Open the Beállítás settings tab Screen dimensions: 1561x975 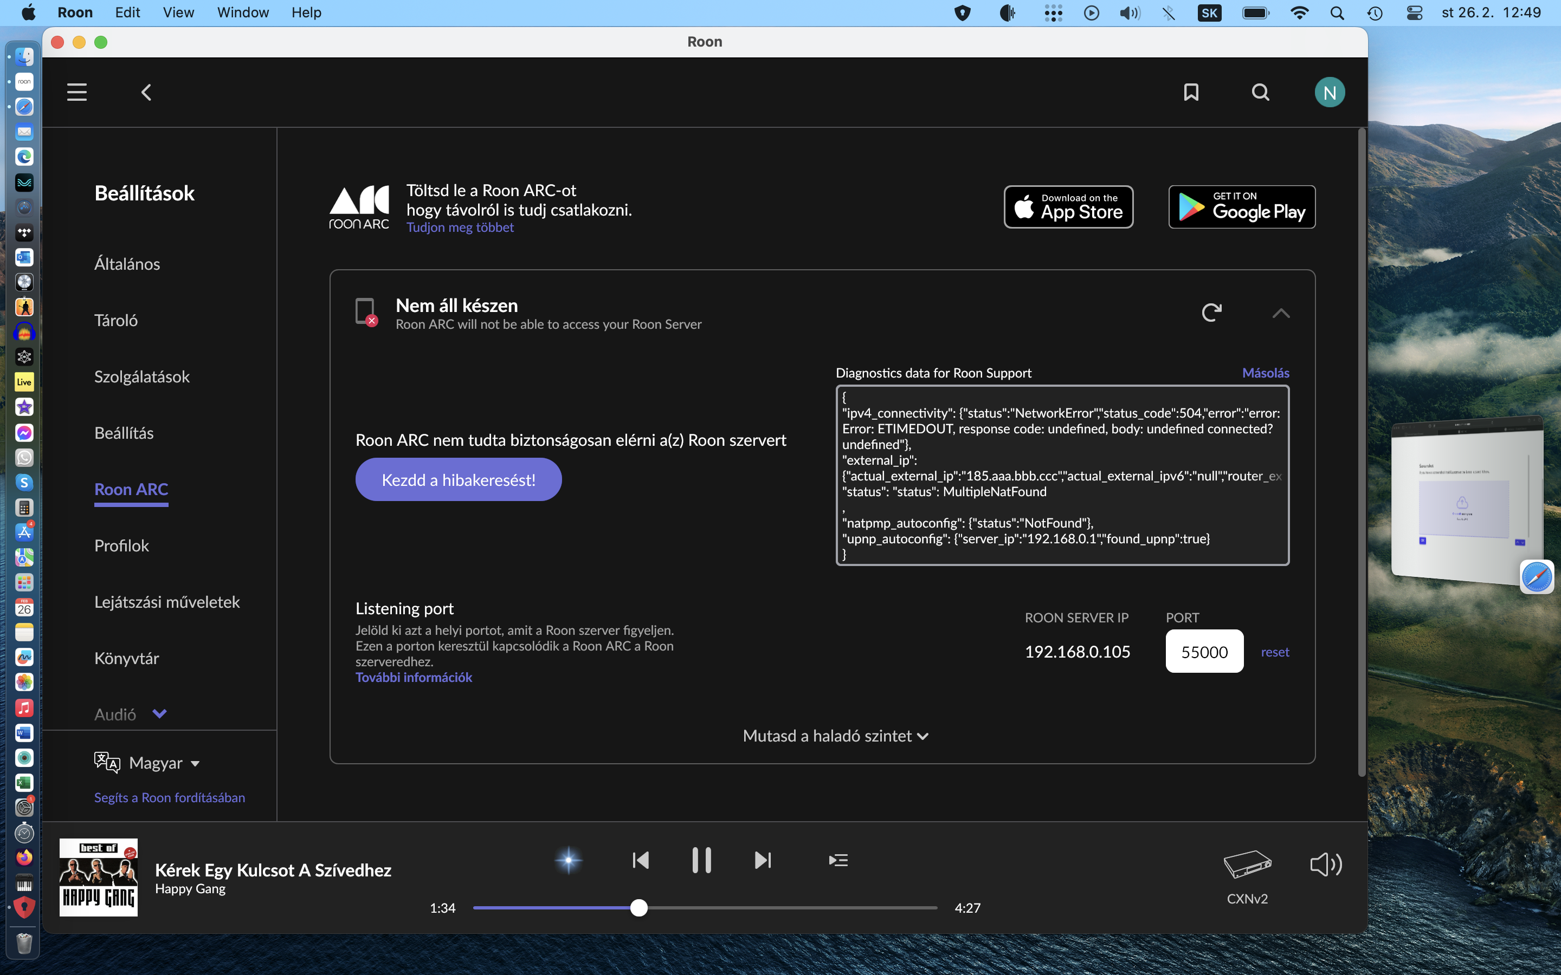click(x=124, y=433)
